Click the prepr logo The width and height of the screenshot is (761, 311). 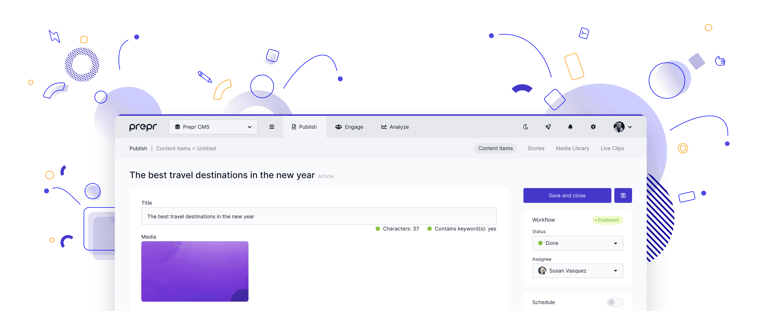143,127
